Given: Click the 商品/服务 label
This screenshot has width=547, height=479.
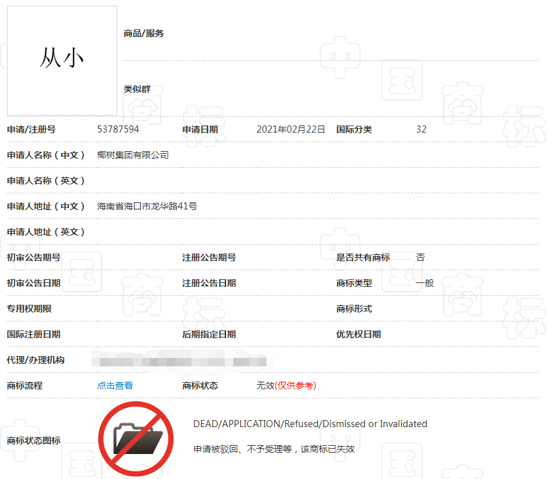Looking at the screenshot, I should point(143,33).
